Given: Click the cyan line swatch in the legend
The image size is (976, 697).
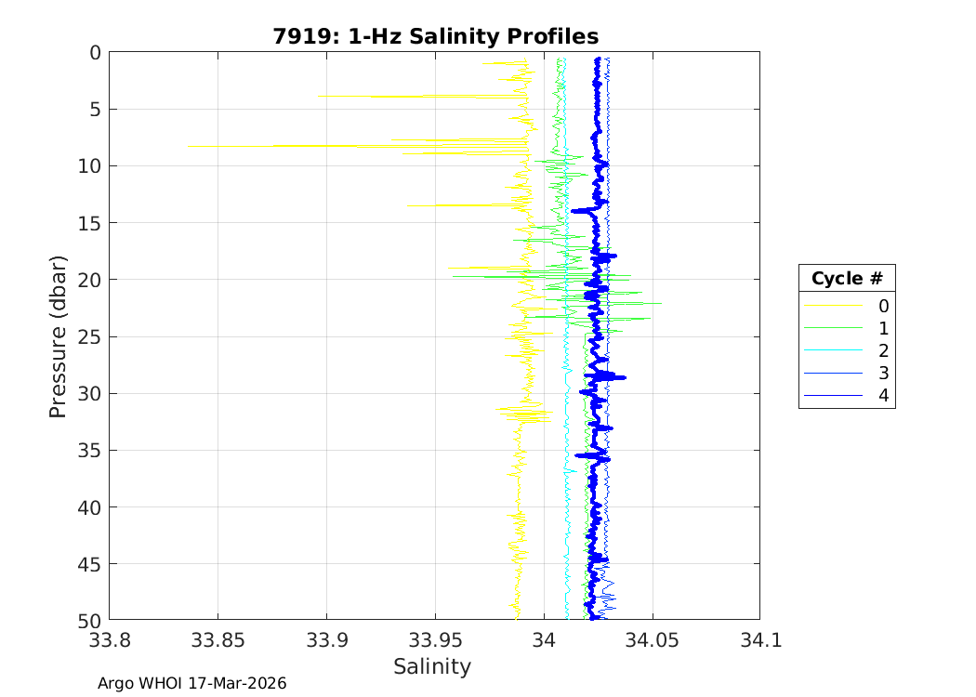Looking at the screenshot, I should tap(830, 350).
